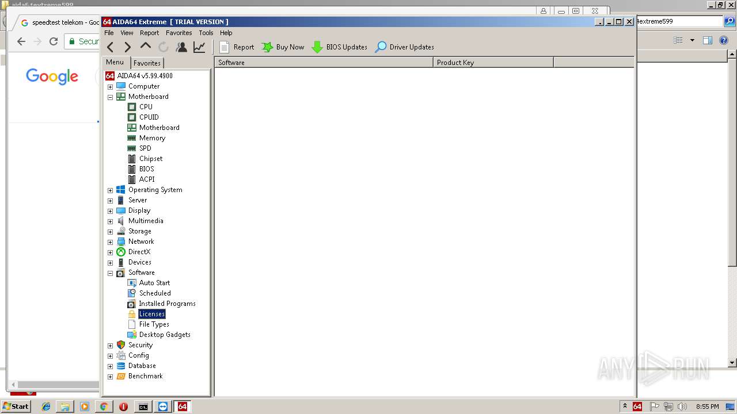Switch to the Menu tab
The image size is (737, 414).
115,62
